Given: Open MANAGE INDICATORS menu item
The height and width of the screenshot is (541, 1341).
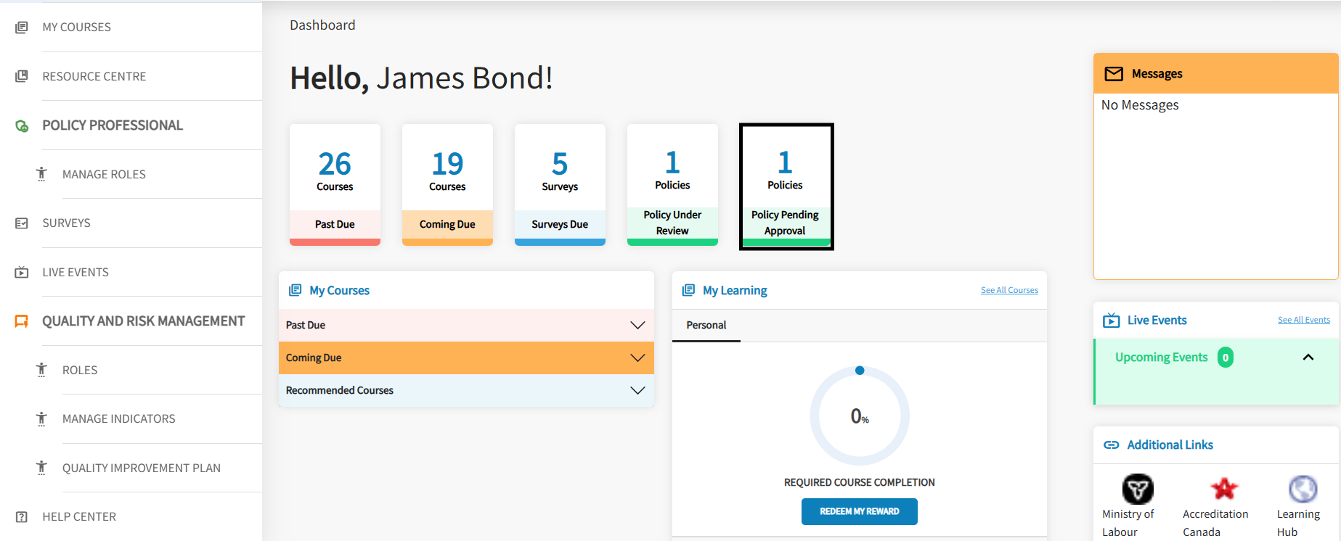Looking at the screenshot, I should [x=119, y=418].
